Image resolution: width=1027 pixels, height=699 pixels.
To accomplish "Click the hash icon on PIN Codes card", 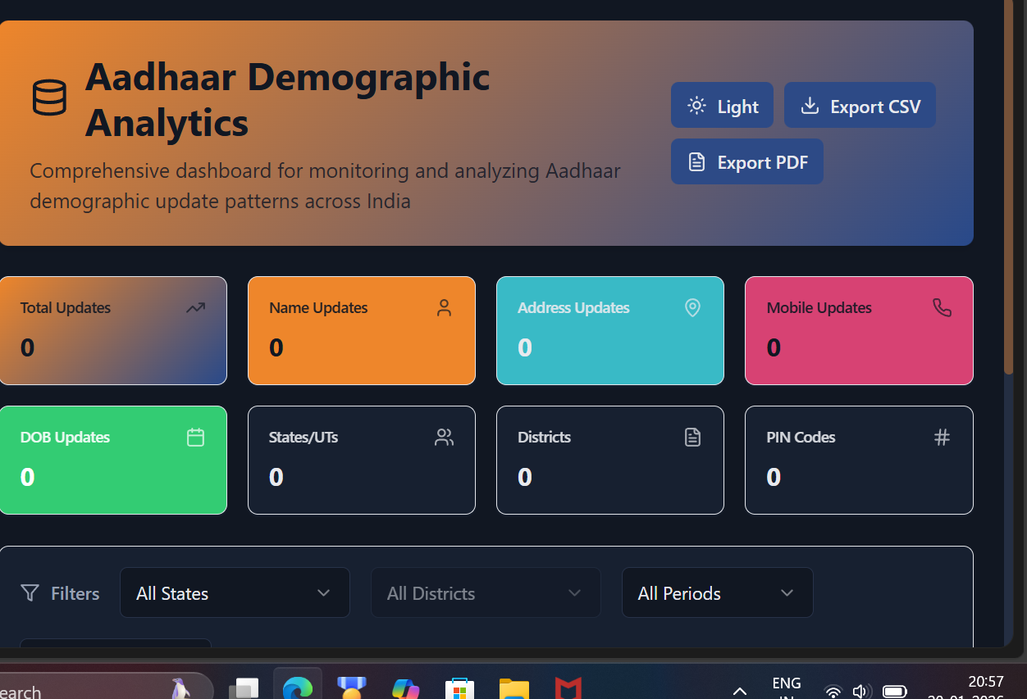I will click(942, 438).
